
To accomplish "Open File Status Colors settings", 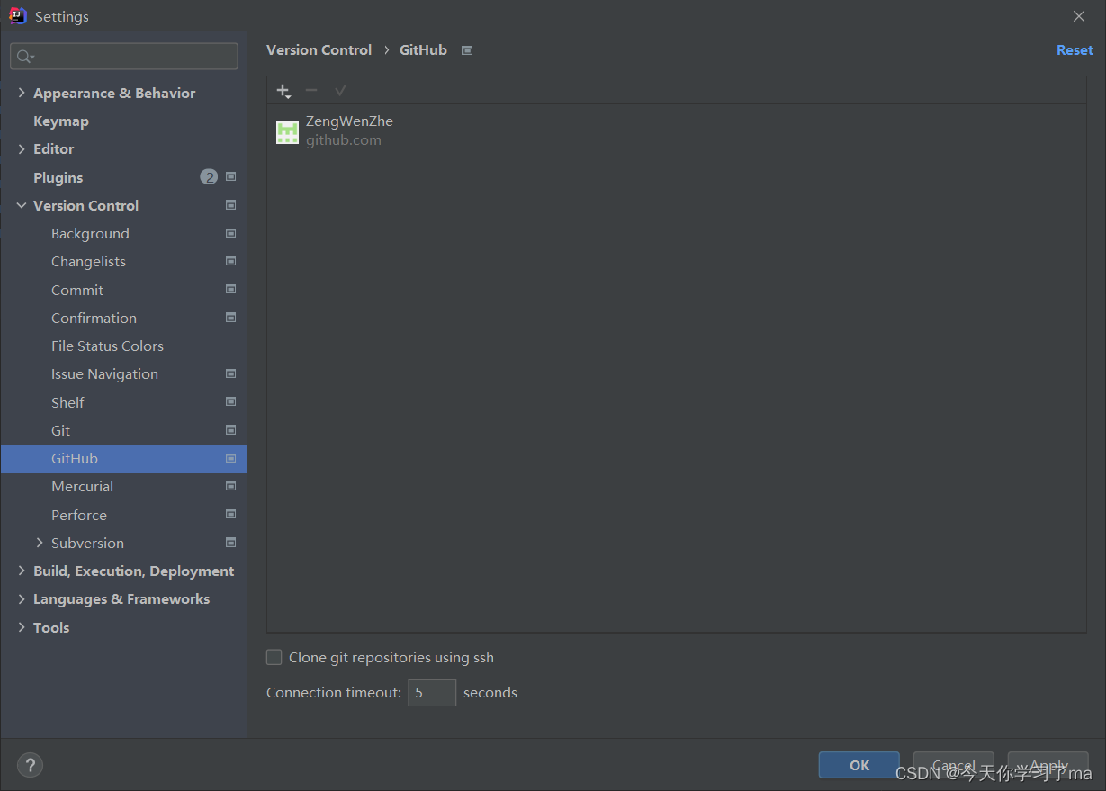I will click(107, 346).
